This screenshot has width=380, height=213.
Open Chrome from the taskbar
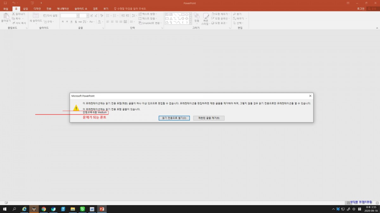coord(44,209)
